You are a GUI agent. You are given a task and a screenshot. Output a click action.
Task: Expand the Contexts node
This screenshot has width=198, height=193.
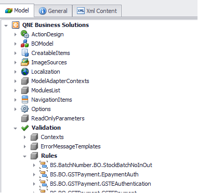pos(25,137)
